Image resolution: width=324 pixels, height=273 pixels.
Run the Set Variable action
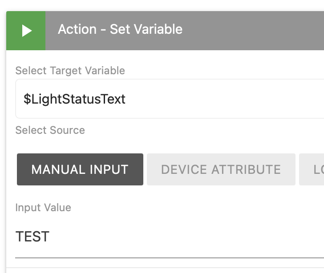click(26, 31)
